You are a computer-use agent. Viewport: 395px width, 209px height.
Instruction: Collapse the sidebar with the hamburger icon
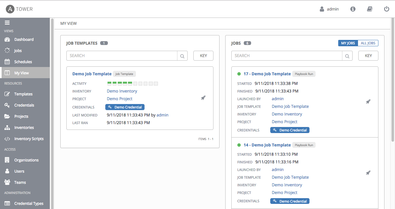click(x=7, y=23)
